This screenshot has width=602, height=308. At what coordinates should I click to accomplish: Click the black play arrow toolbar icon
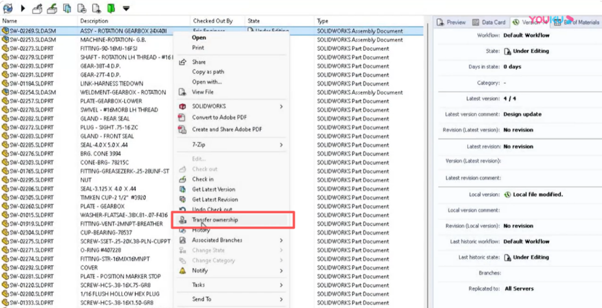23,8
